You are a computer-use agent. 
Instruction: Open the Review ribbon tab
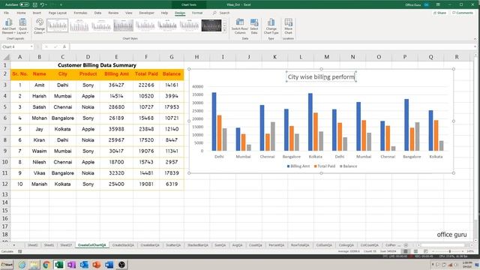(113, 13)
